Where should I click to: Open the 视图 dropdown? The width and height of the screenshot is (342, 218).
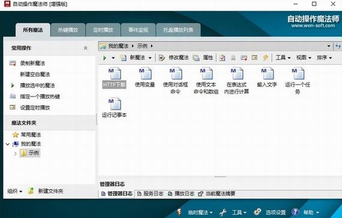(304, 57)
